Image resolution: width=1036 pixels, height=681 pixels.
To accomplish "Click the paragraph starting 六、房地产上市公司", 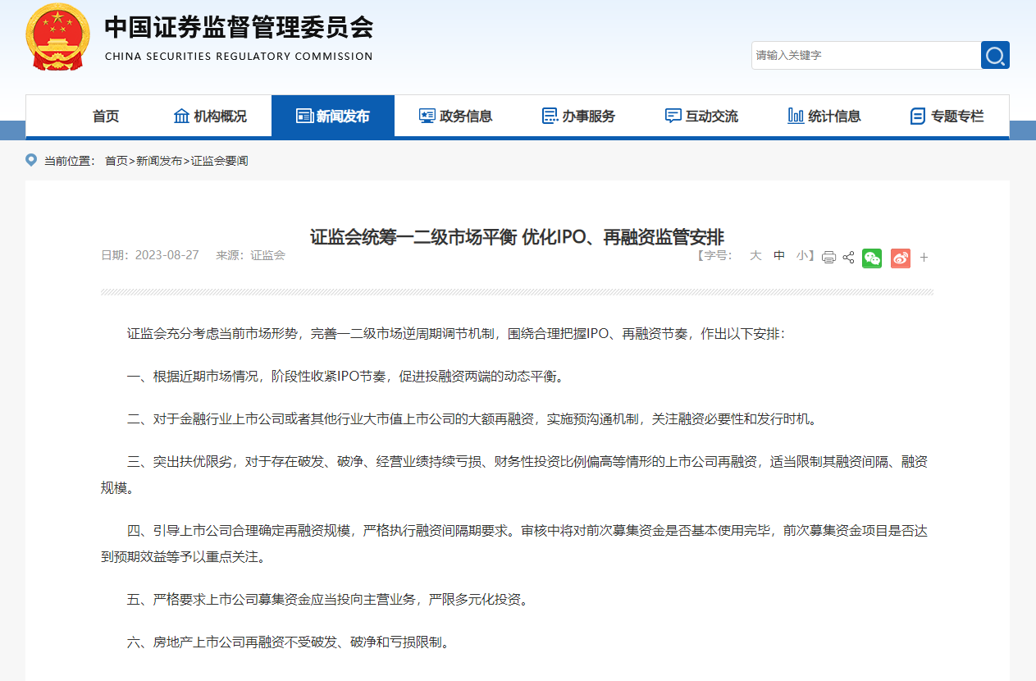I will coord(290,642).
